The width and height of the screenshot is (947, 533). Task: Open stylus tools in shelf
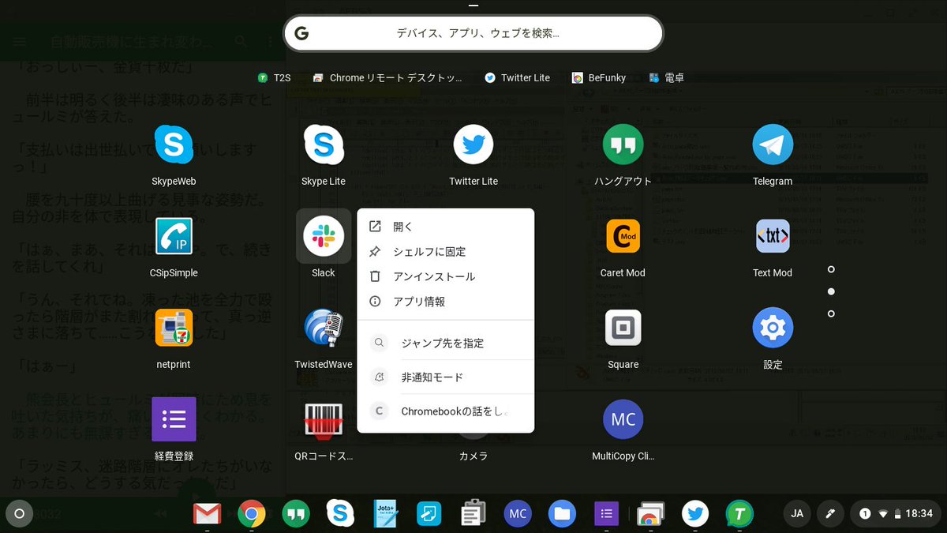click(x=830, y=513)
